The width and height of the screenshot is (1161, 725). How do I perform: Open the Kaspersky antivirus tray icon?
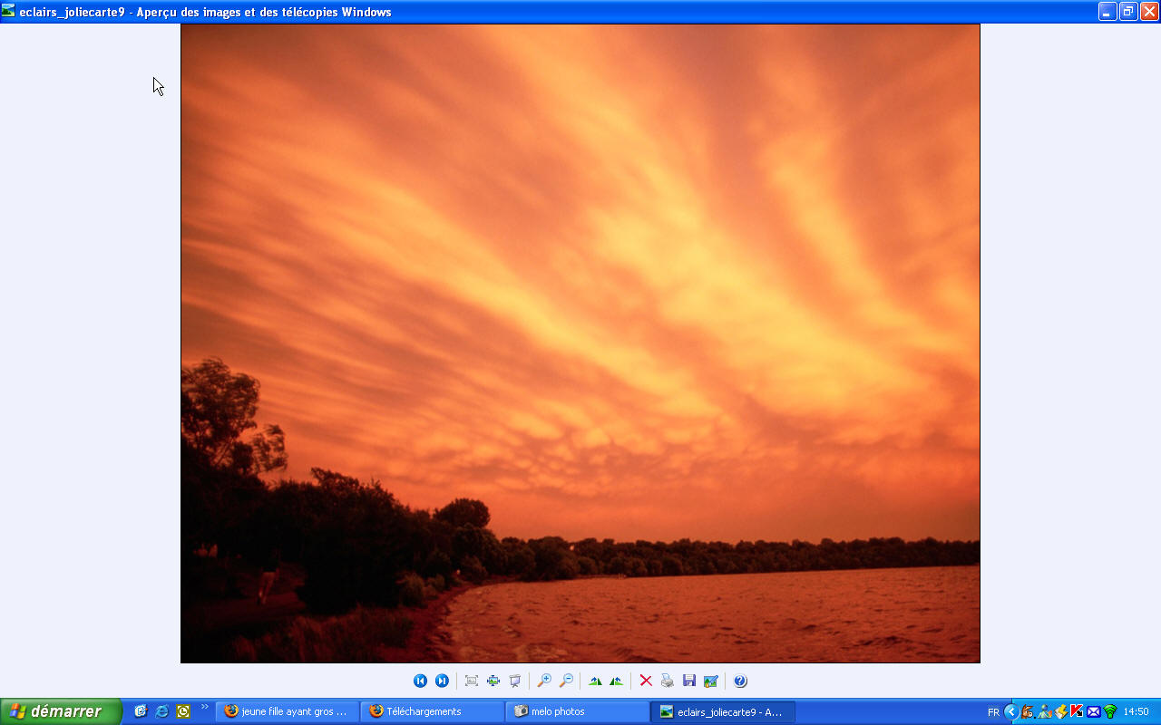coord(1077,711)
